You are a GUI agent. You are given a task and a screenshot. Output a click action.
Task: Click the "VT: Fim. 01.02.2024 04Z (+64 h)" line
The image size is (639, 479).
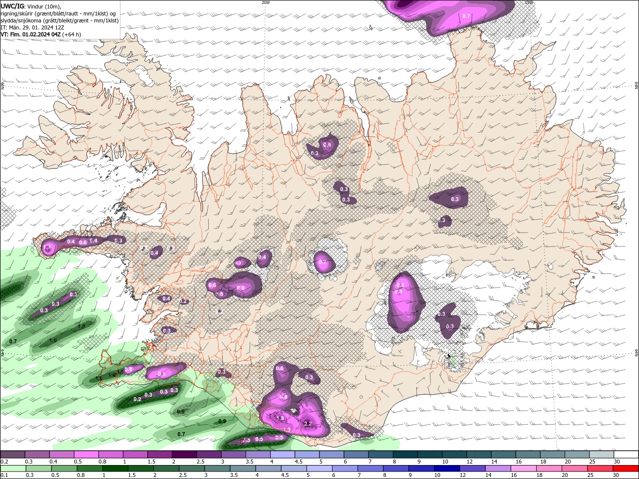tap(41, 34)
